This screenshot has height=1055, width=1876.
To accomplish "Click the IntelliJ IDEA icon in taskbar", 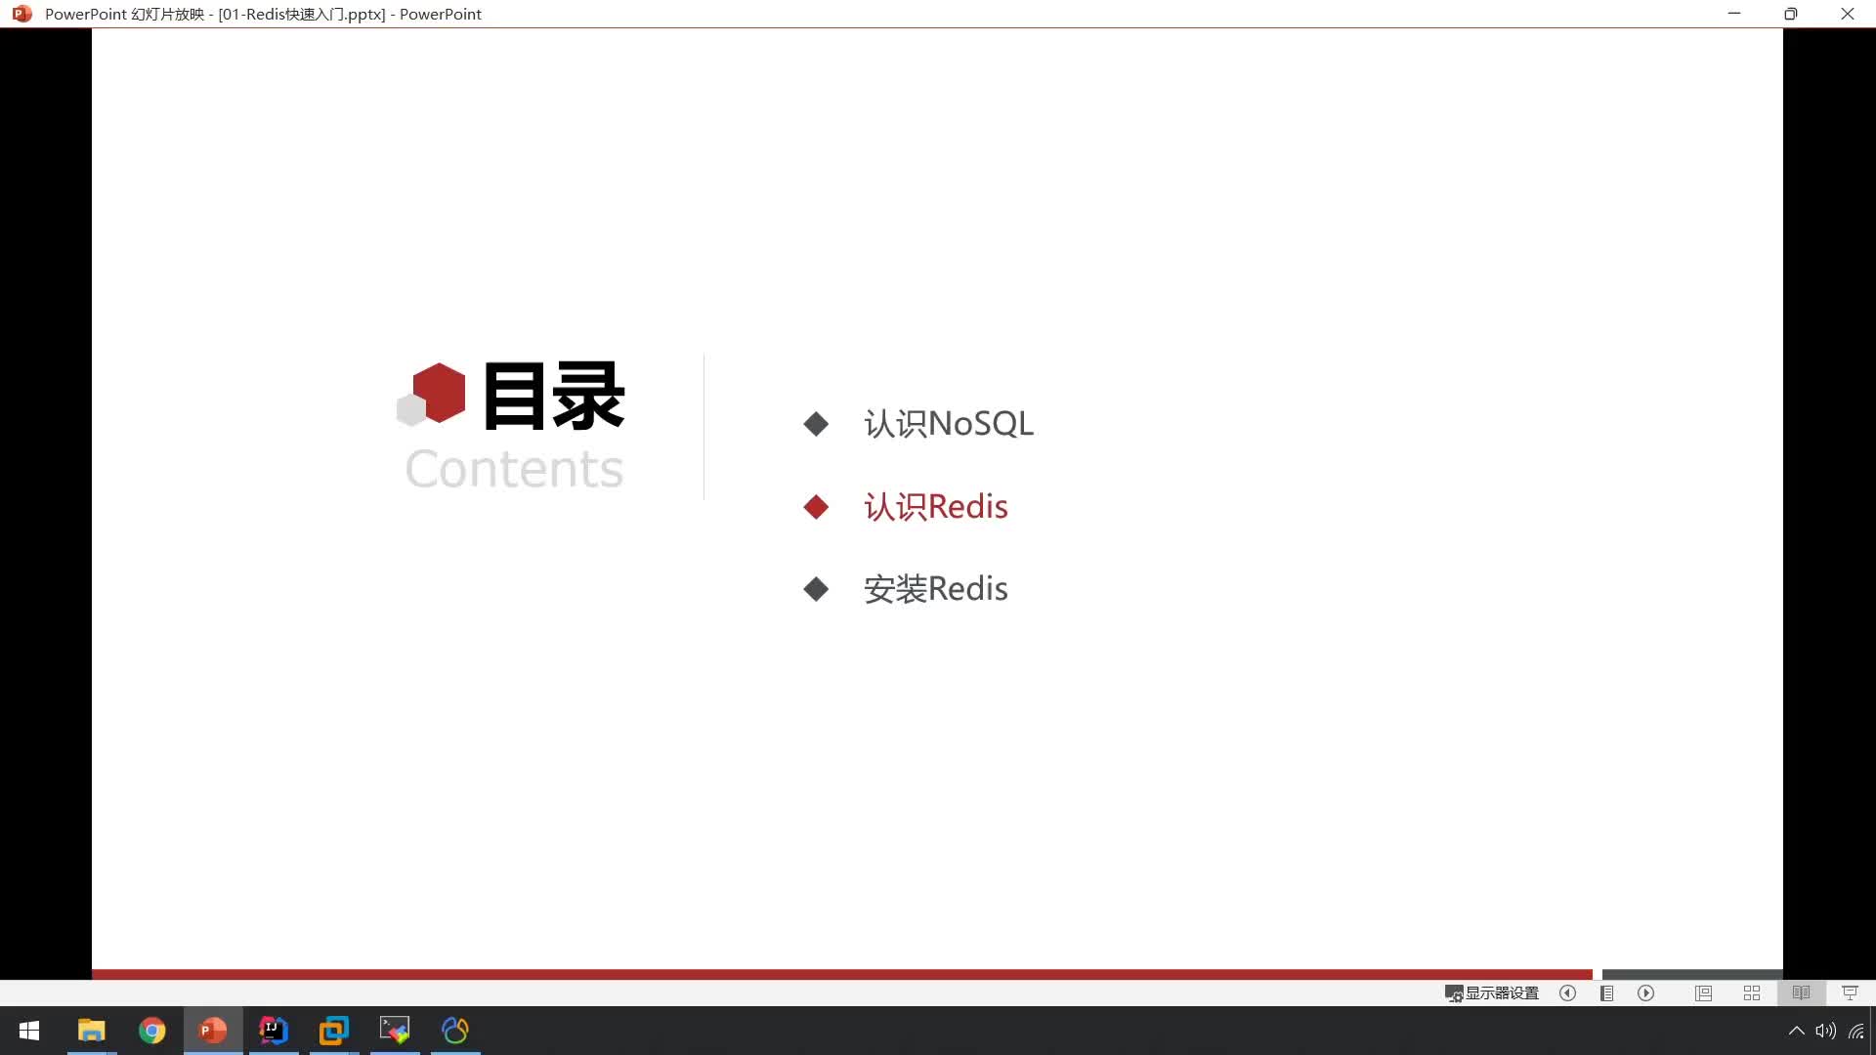I will click(274, 1030).
